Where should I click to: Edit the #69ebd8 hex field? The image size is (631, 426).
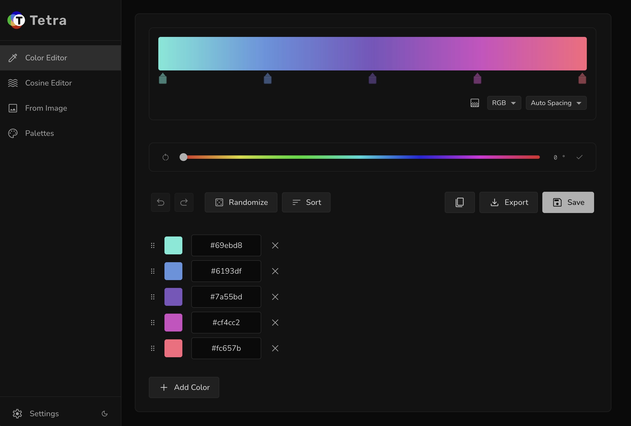click(226, 245)
